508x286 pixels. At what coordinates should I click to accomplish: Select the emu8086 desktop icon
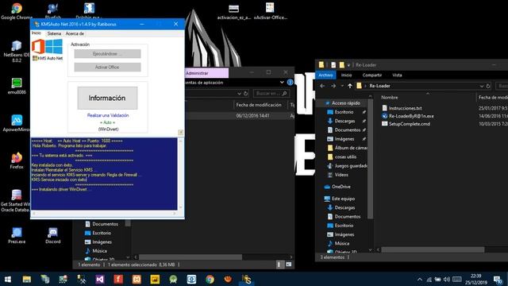(17, 86)
